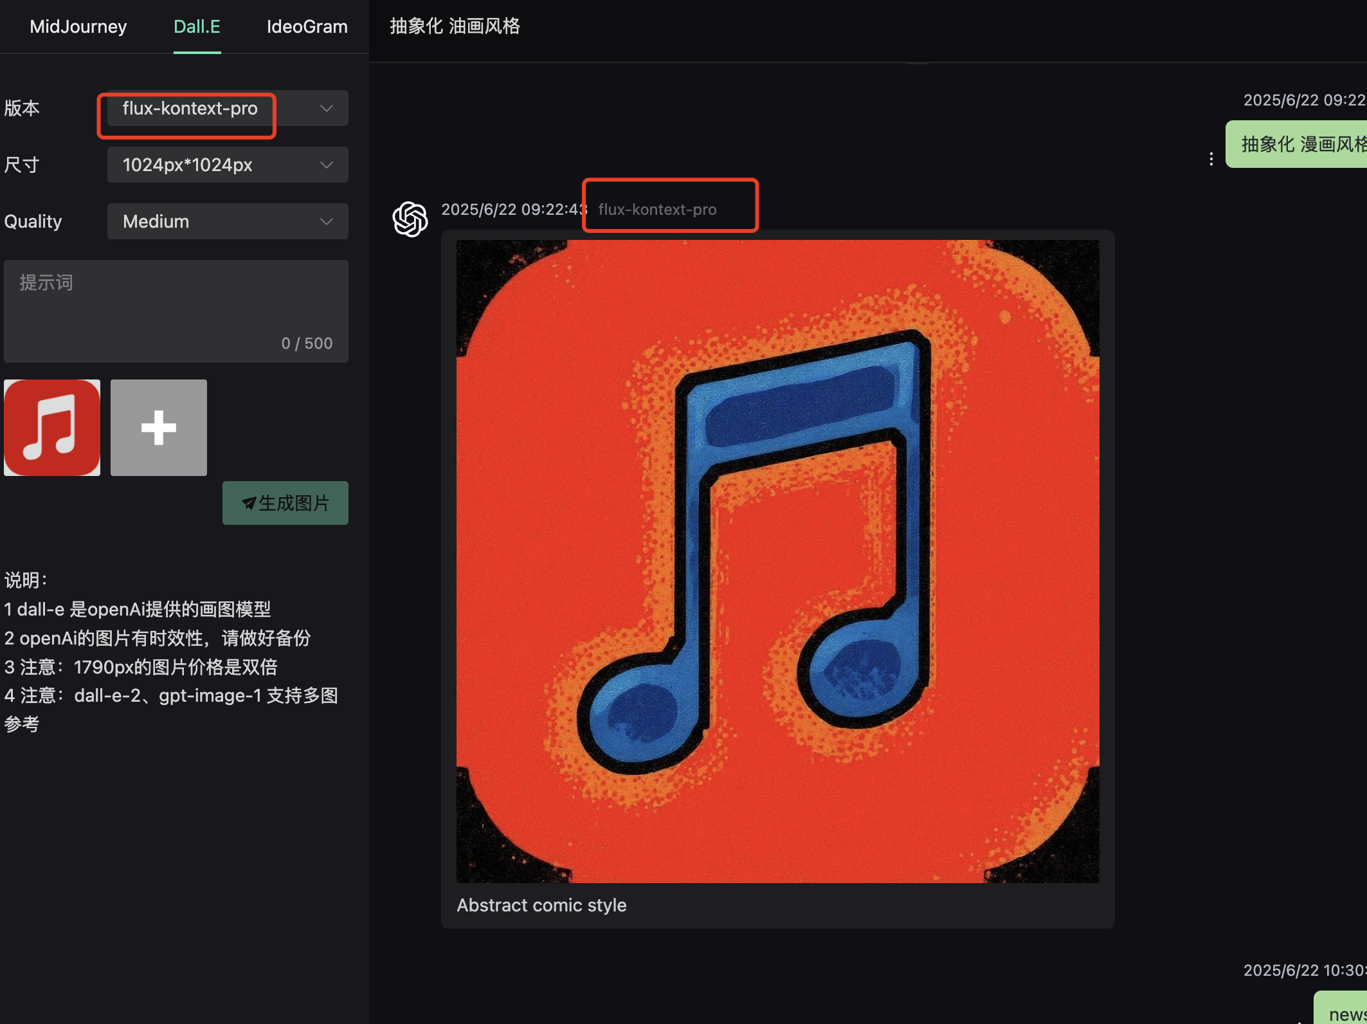This screenshot has height=1024, width=1367.
Task: Open the three-dot message options menu
Action: click(x=1211, y=159)
